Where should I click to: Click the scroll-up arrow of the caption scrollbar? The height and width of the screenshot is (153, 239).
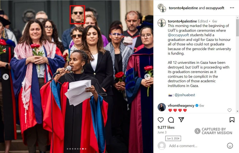237,18
